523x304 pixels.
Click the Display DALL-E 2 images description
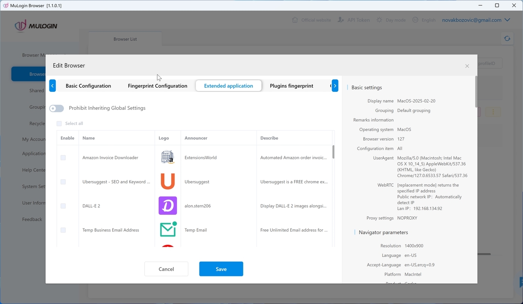pos(294,206)
